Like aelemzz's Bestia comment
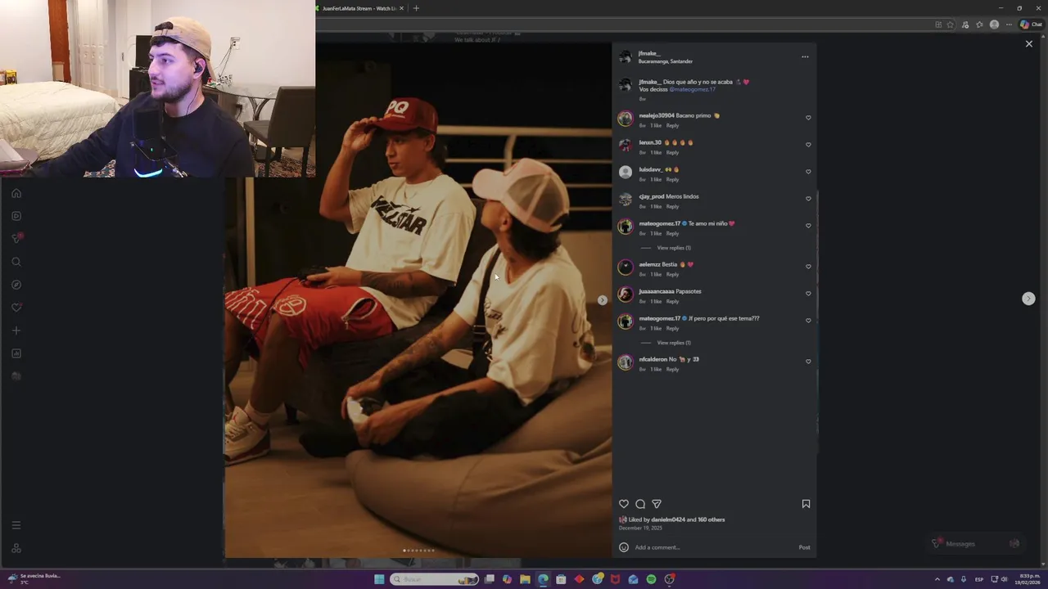1048x589 pixels. tap(808, 267)
